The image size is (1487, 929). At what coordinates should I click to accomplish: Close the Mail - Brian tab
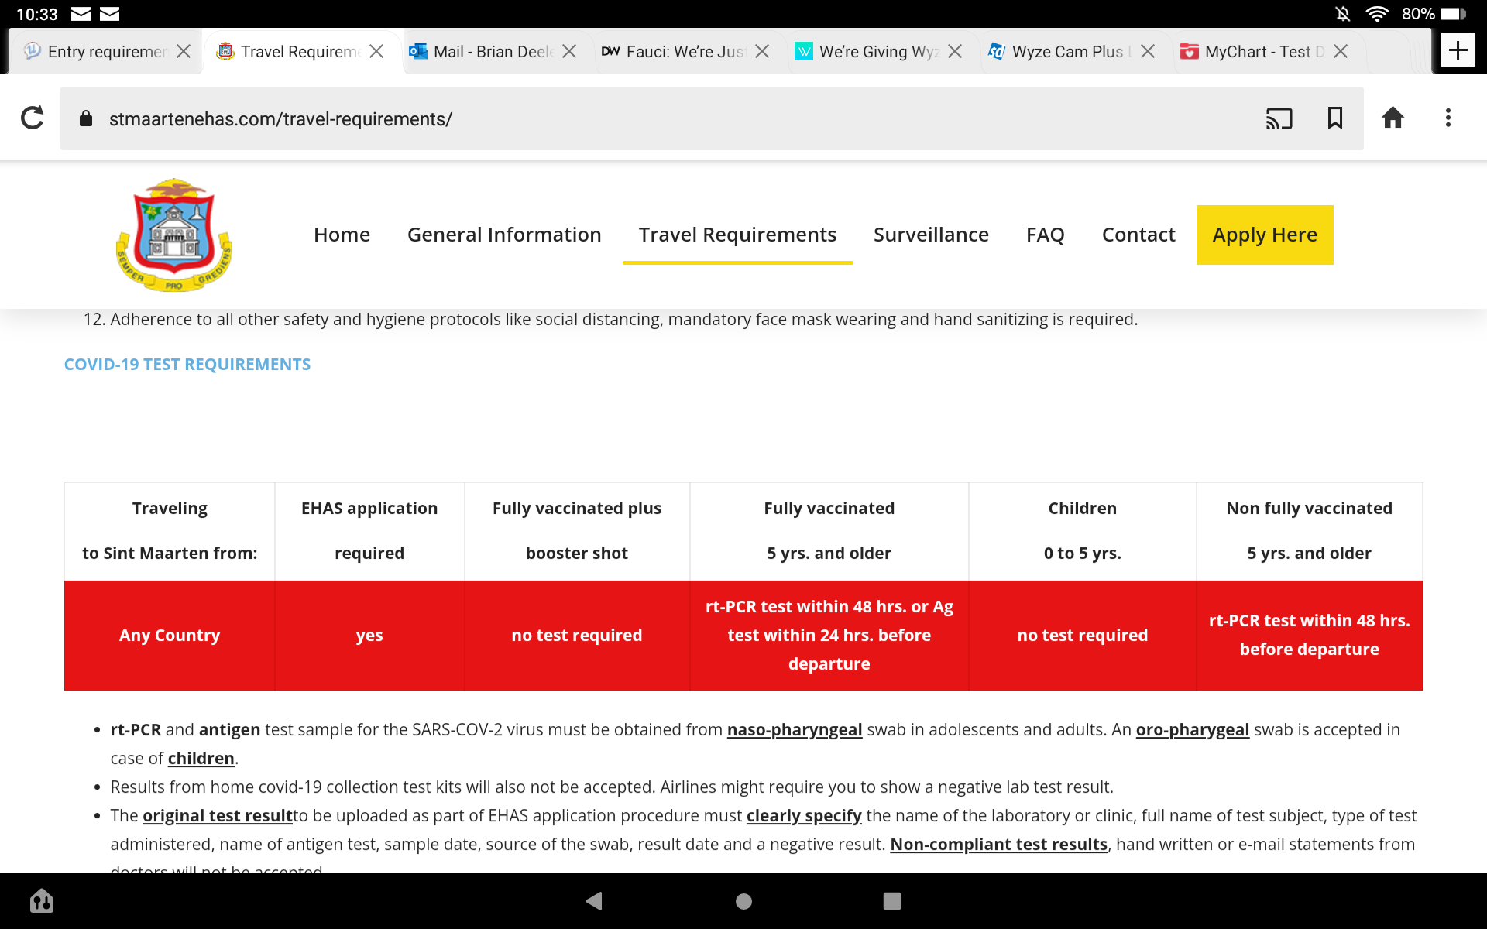click(x=569, y=51)
